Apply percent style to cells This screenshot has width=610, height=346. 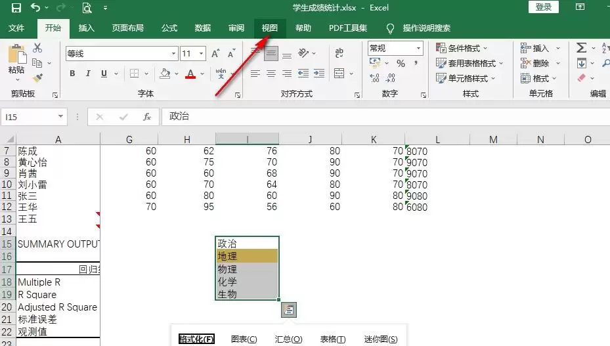(x=401, y=63)
